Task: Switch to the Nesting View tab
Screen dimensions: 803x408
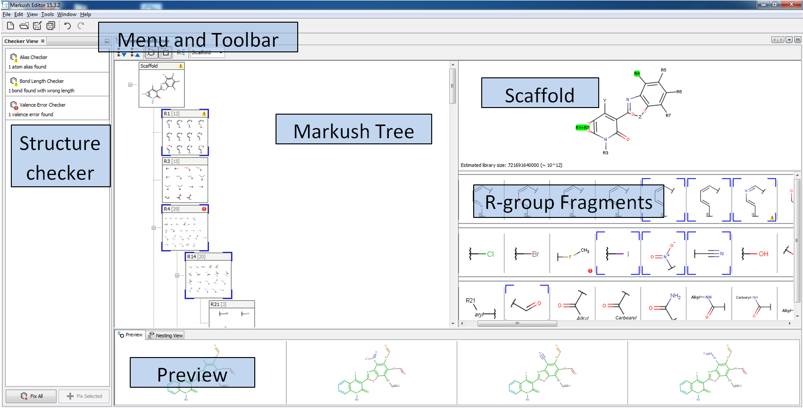Action: tap(165, 335)
